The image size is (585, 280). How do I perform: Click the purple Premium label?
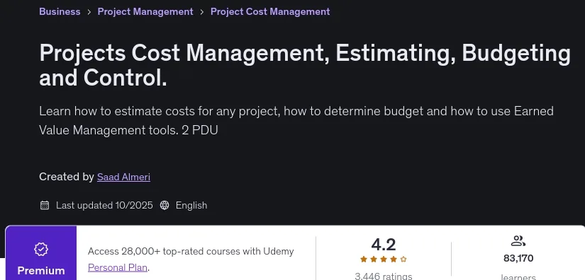pos(41,270)
